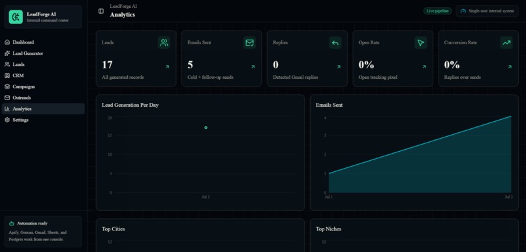Click the Leads count value 17
526x252 pixels.
(107, 64)
